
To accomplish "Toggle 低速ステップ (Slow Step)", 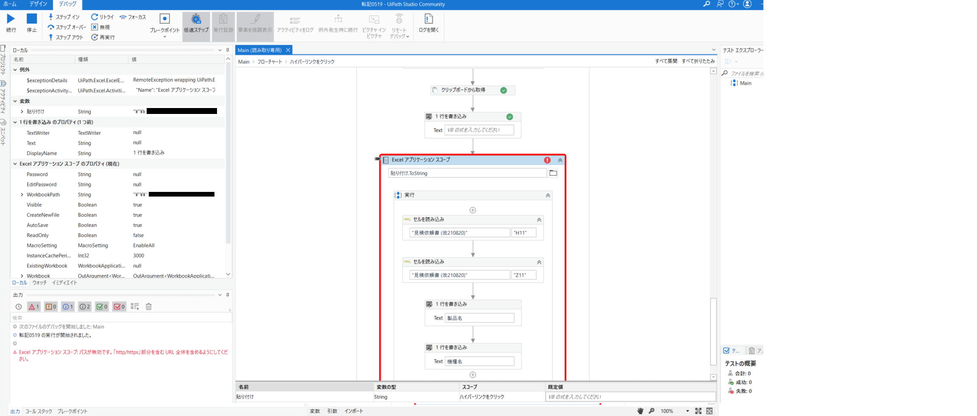I will click(x=196, y=26).
